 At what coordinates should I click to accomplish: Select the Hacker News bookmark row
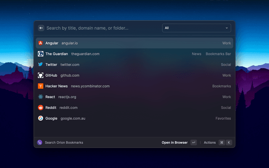pos(134,86)
